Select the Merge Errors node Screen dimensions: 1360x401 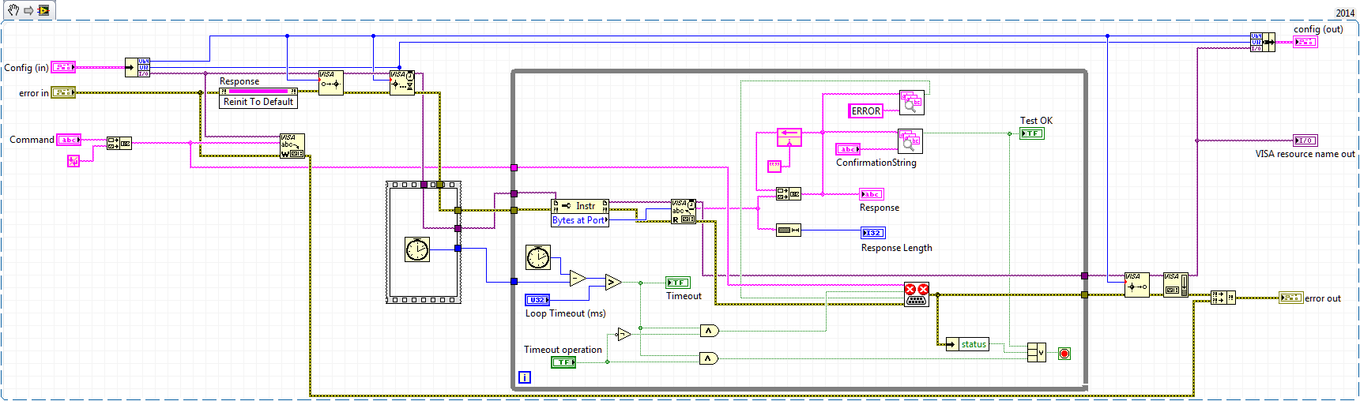[1223, 298]
